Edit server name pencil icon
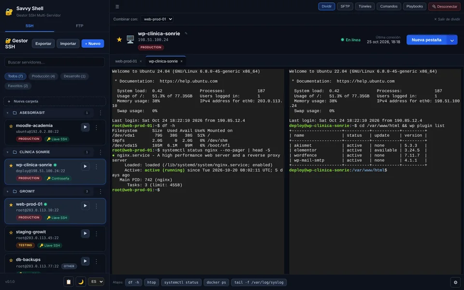 pyautogui.click(x=186, y=33)
